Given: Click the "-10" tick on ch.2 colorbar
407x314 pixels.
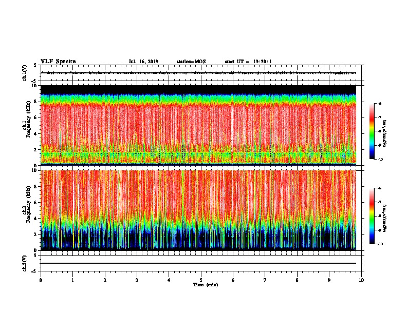Looking at the screenshot, I should click(x=380, y=244).
